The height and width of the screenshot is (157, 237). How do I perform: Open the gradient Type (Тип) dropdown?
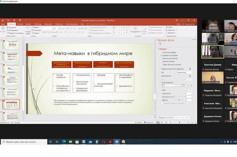tap(188, 72)
